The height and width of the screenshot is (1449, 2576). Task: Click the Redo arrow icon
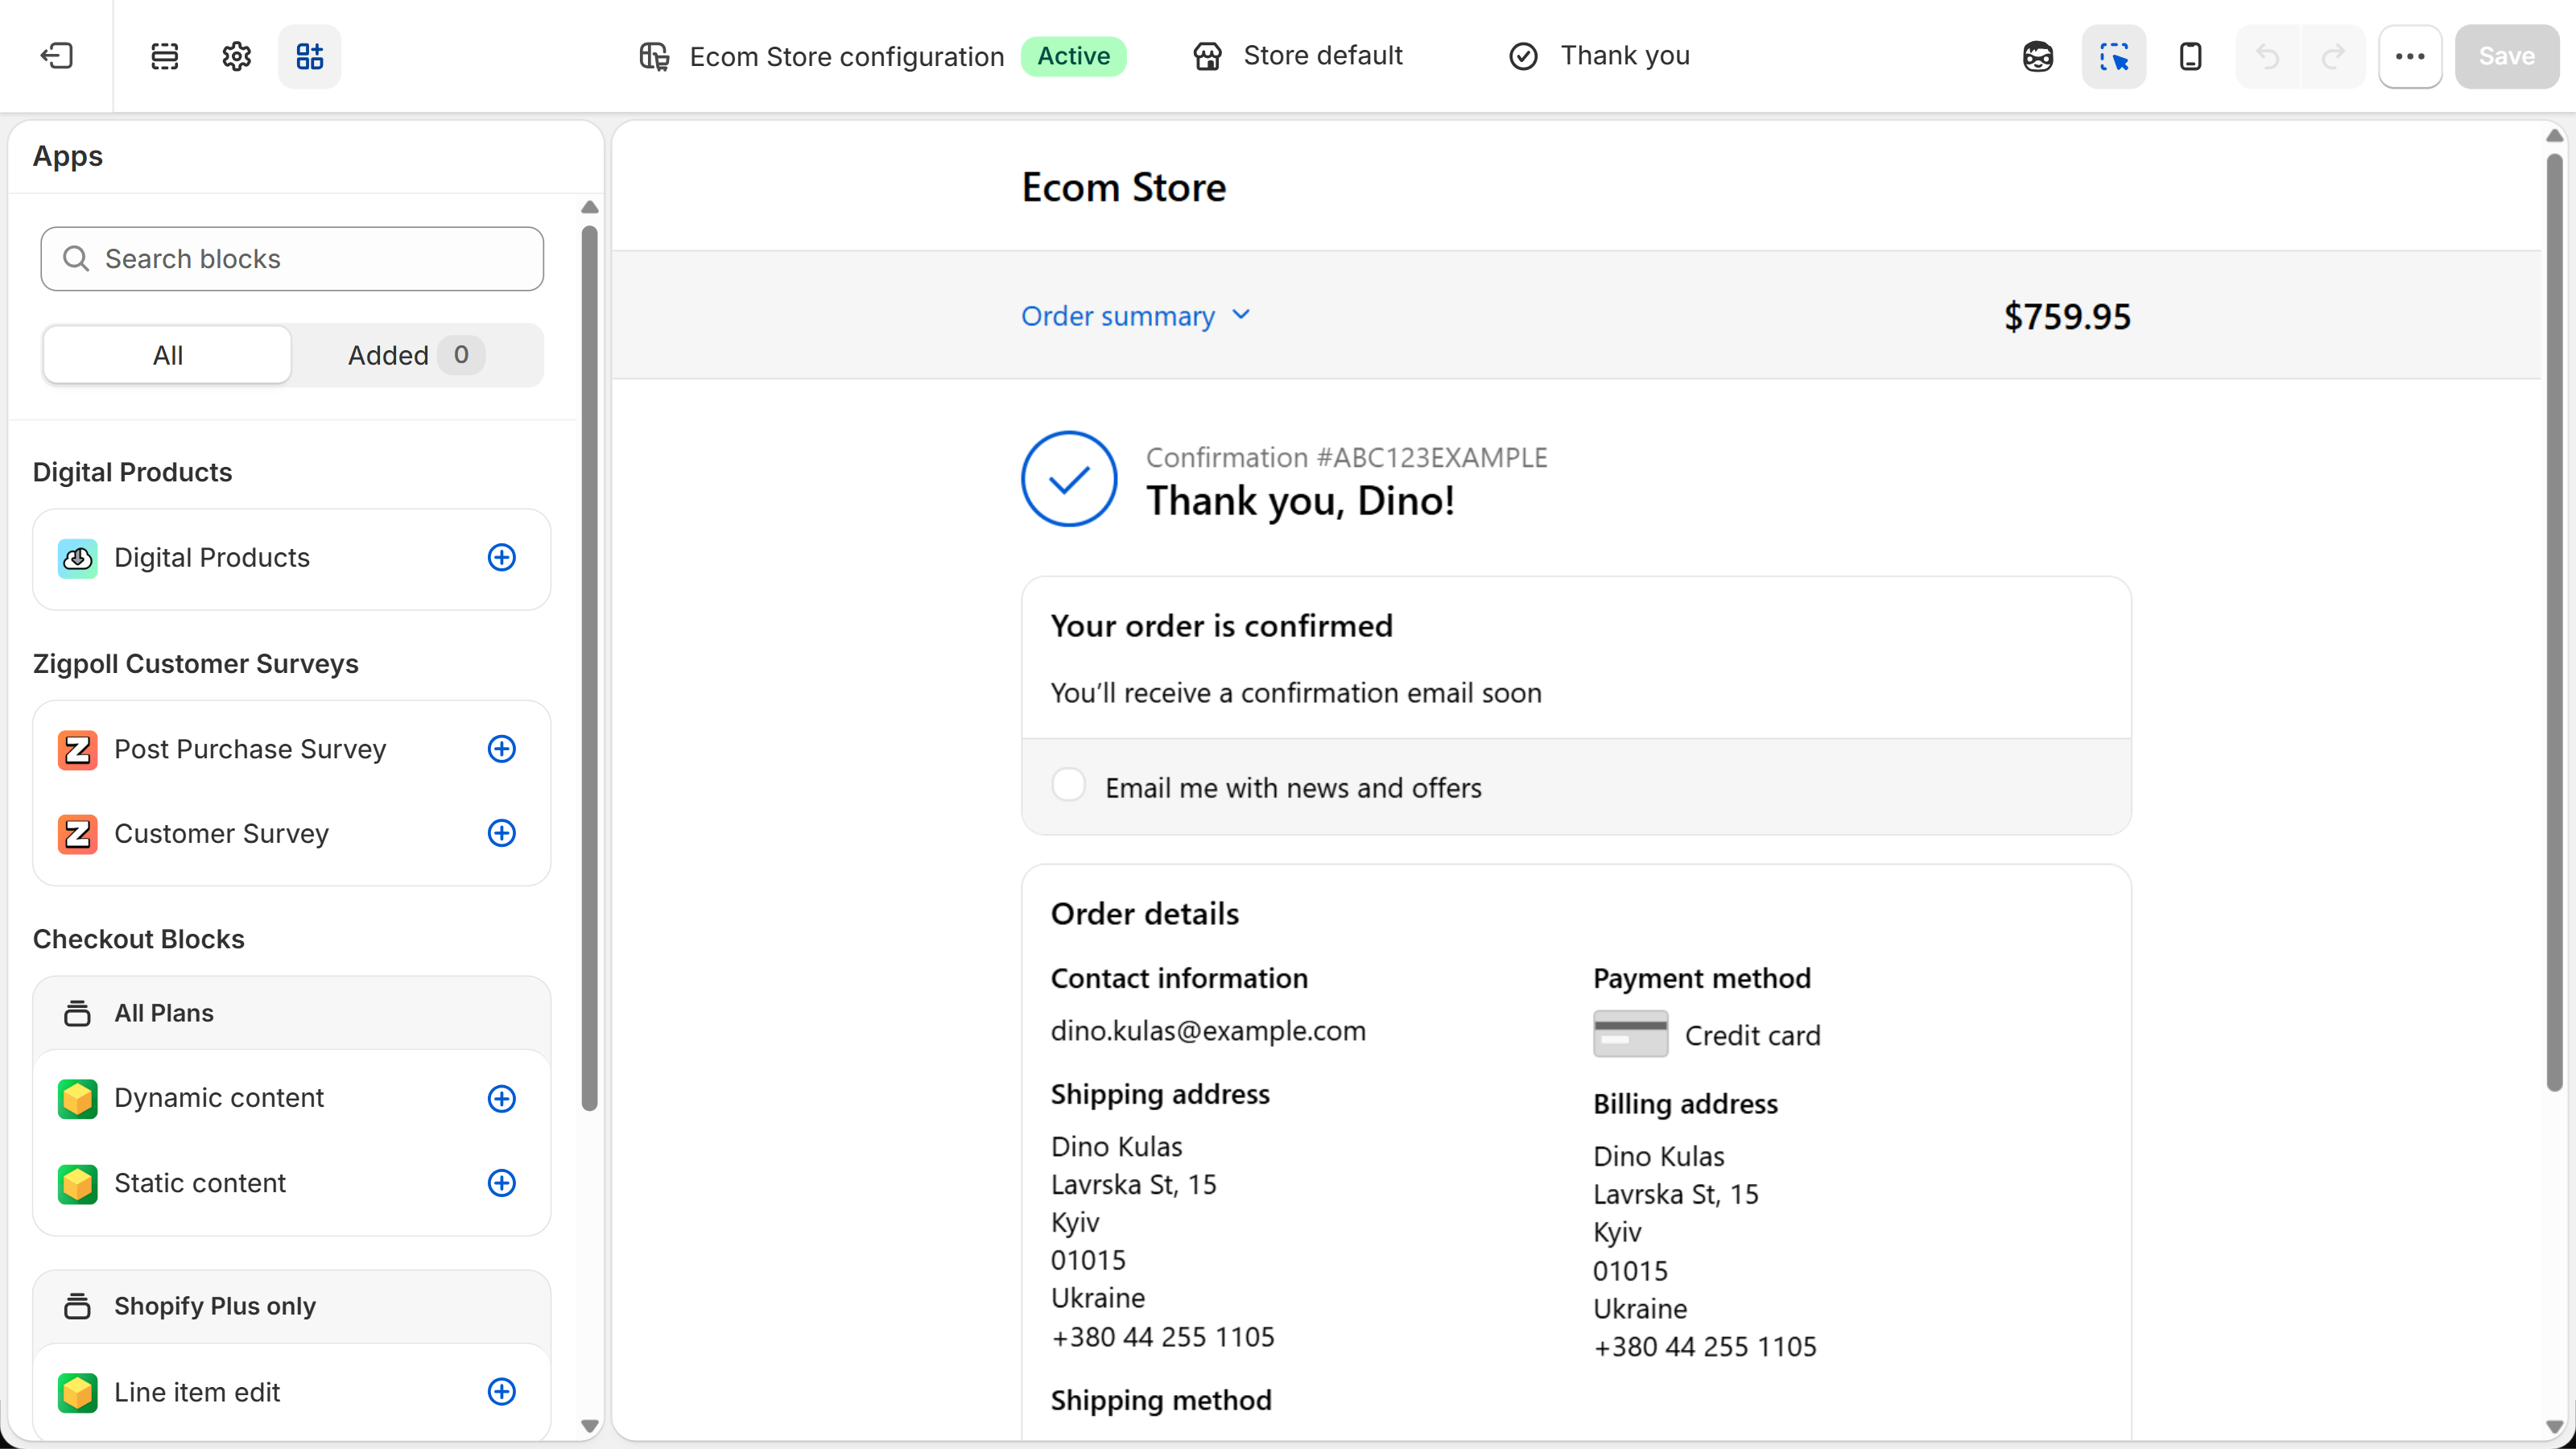coord(2333,56)
